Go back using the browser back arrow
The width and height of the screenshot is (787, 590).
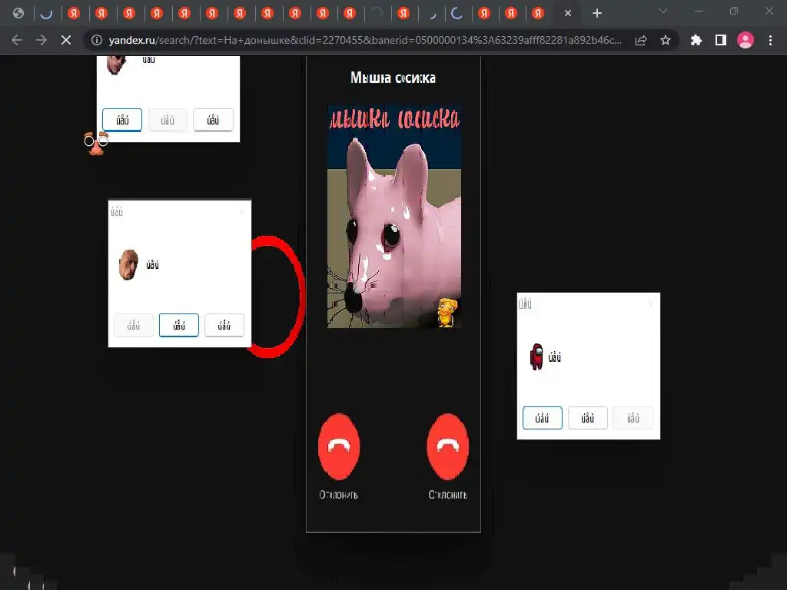coord(17,40)
